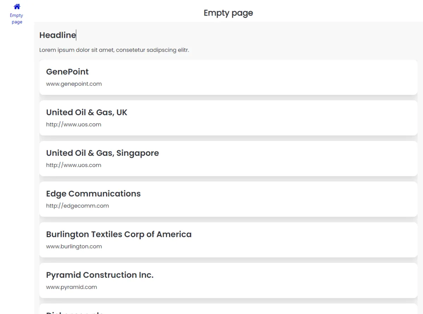Image resolution: width=423 pixels, height=314 pixels.
Task: Click the Headline heading text
Action: 57,35
